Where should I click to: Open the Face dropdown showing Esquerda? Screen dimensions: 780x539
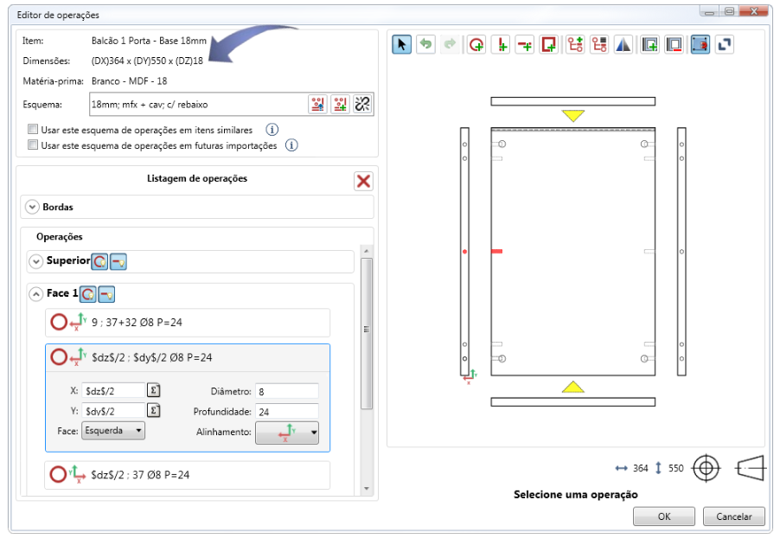click(x=112, y=430)
